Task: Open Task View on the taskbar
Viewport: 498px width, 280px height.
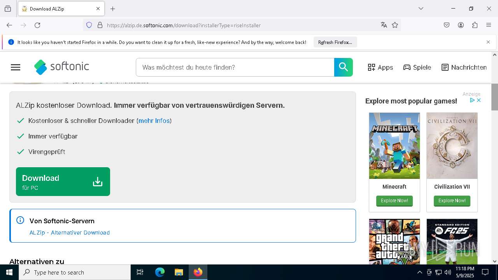Action: pyautogui.click(x=140, y=272)
